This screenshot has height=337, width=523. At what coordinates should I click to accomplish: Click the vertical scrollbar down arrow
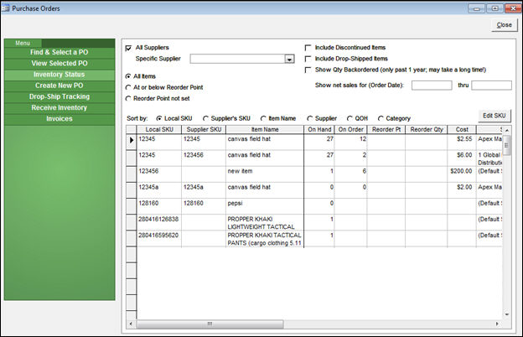point(506,314)
